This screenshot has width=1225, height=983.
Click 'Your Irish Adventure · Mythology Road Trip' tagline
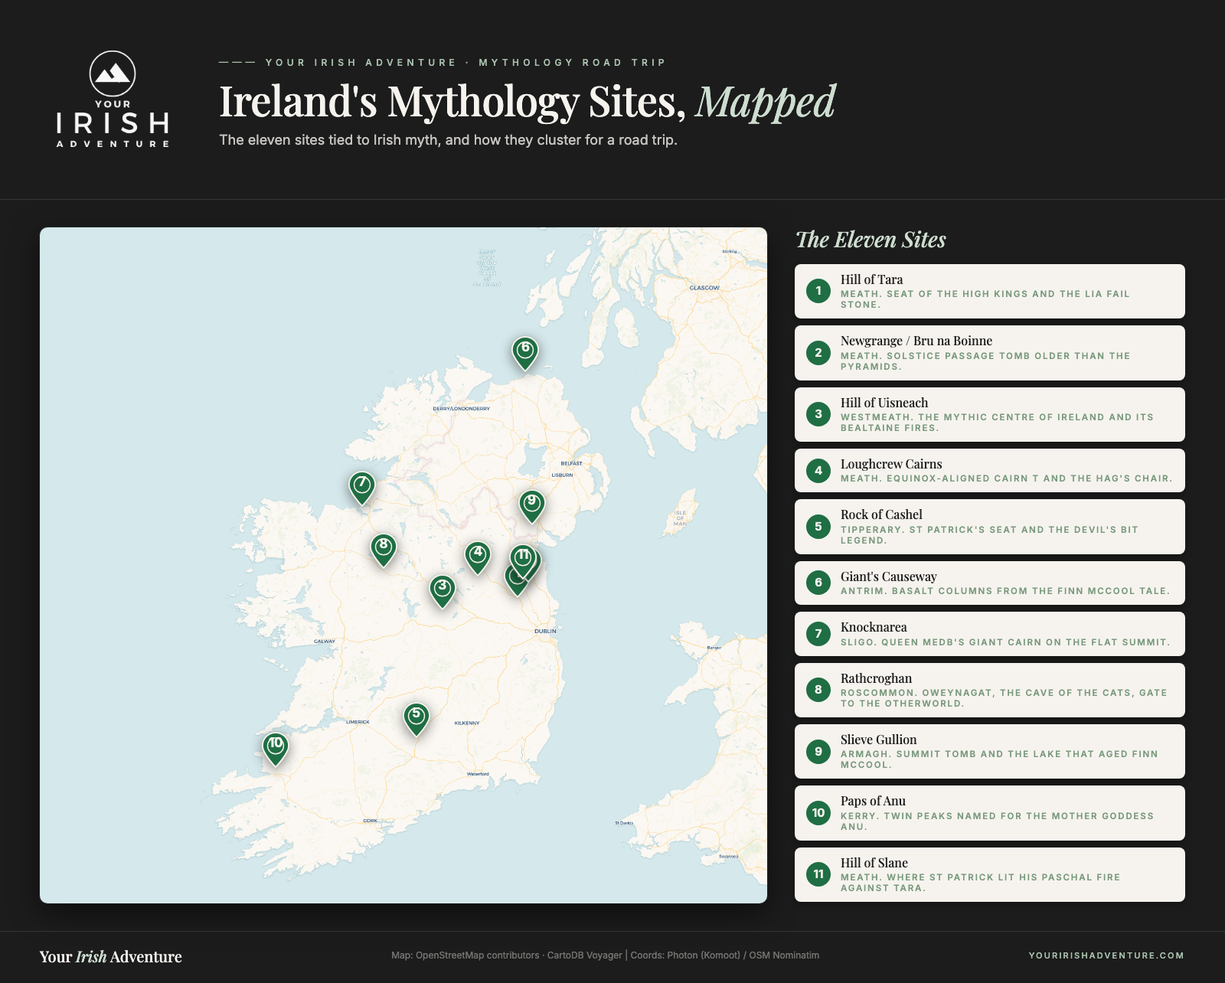[465, 63]
